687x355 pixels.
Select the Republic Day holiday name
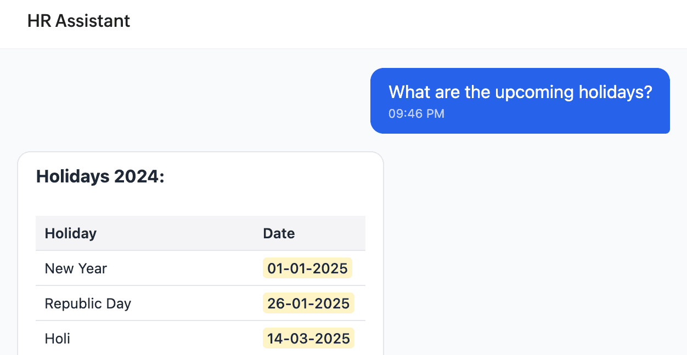[x=88, y=304]
